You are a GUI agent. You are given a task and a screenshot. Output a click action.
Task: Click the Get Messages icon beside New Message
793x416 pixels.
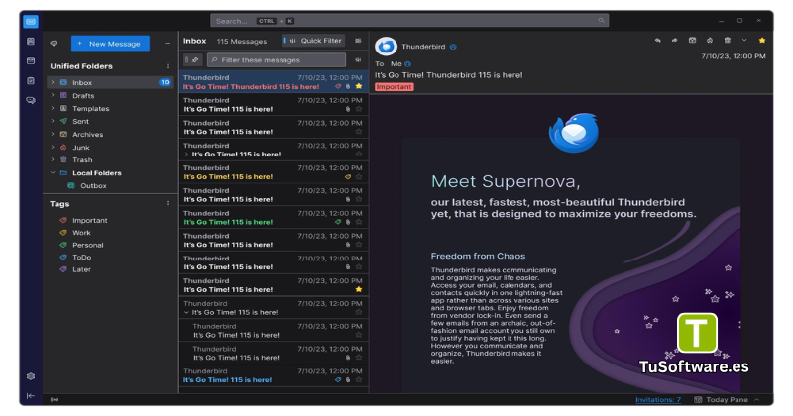[x=54, y=44]
